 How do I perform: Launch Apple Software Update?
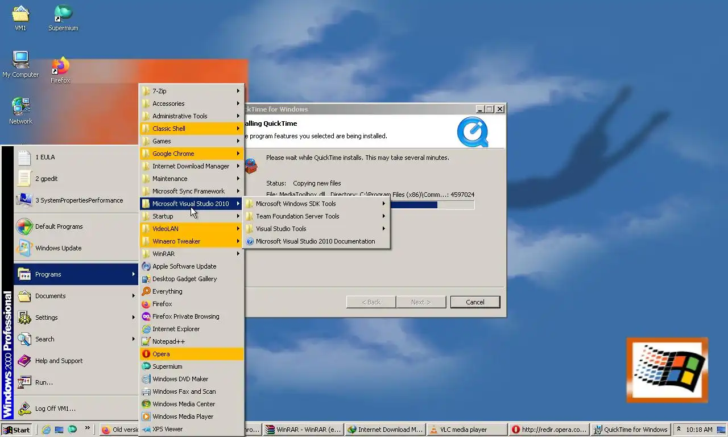[192, 266]
